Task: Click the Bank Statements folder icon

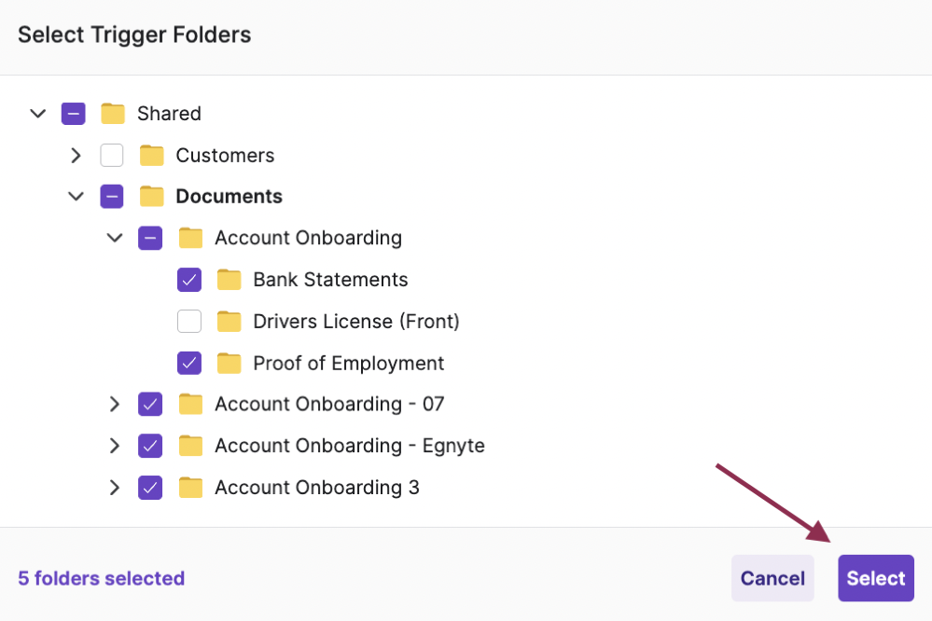Action: (229, 279)
